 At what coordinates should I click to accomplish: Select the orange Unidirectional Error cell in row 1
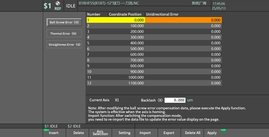[x=183, y=20]
